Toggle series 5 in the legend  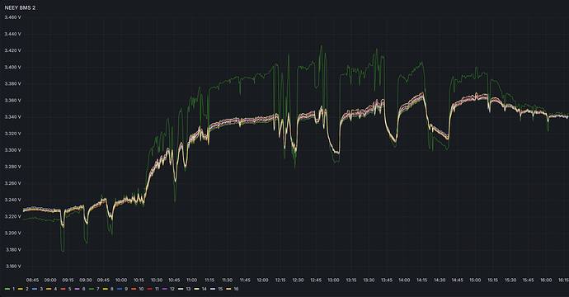[x=69, y=289]
